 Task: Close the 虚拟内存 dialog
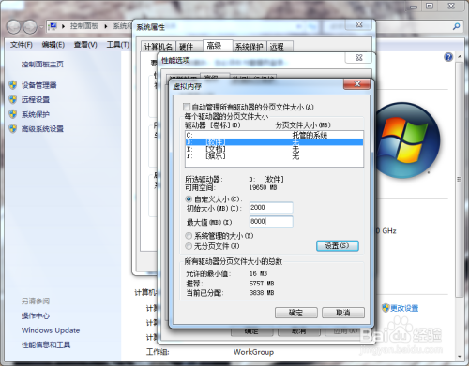(356, 83)
